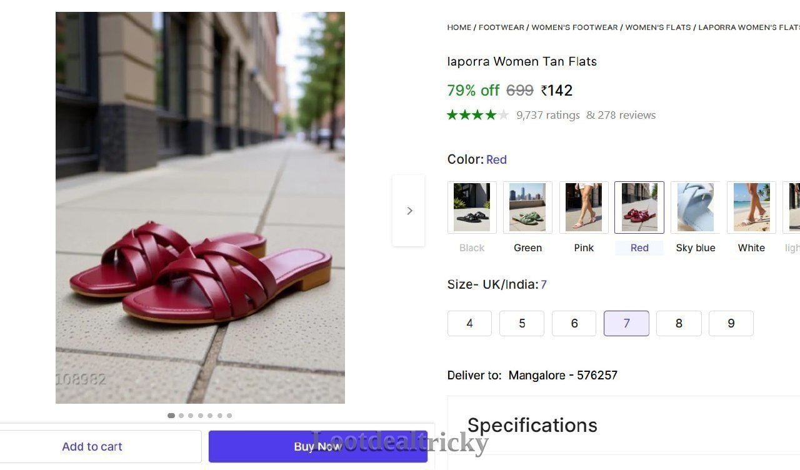This screenshot has width=800, height=470.
Task: Pick size 6
Action: coord(574,323)
